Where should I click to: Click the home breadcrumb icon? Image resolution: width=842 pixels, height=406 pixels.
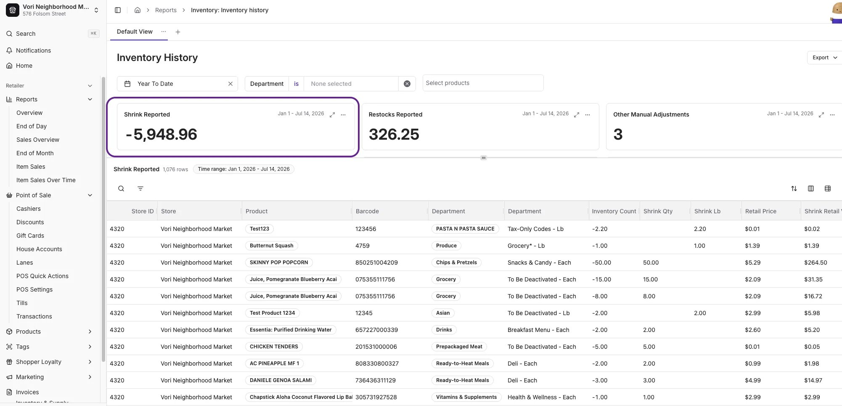click(138, 10)
